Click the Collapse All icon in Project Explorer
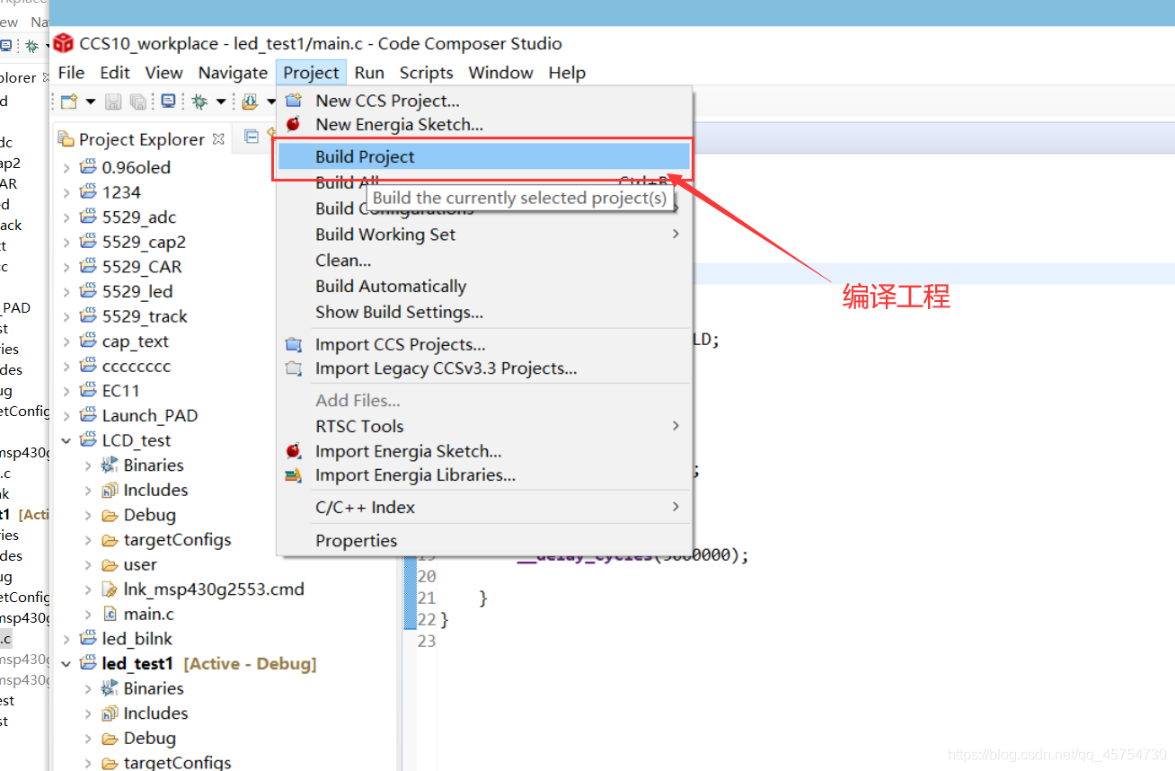1175x771 pixels. tap(252, 137)
